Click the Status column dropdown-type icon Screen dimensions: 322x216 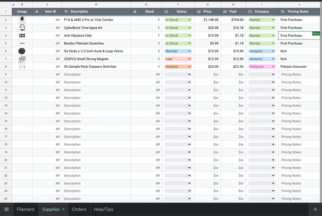tap(166, 12)
